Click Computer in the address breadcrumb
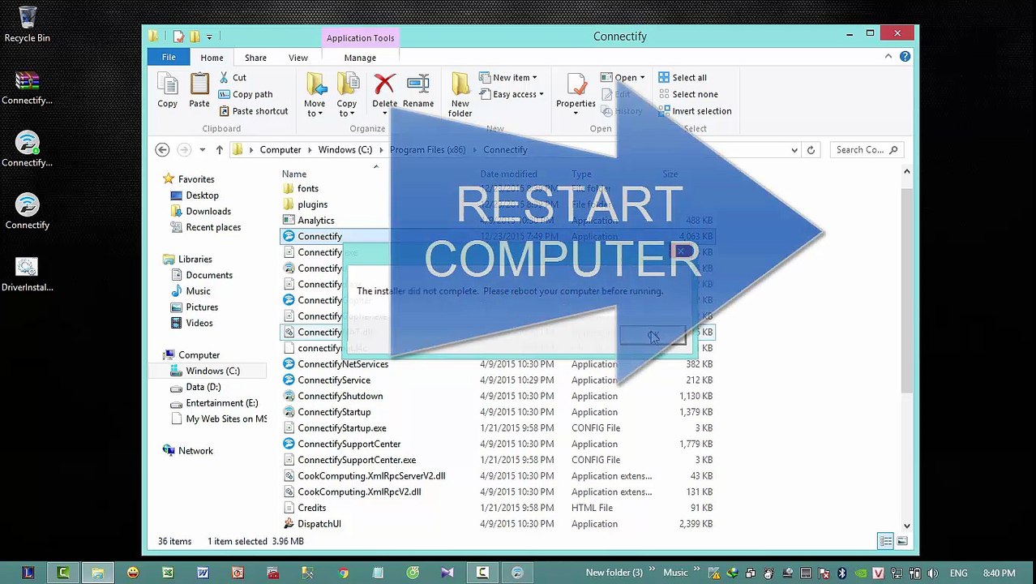The image size is (1036, 584). pyautogui.click(x=280, y=150)
